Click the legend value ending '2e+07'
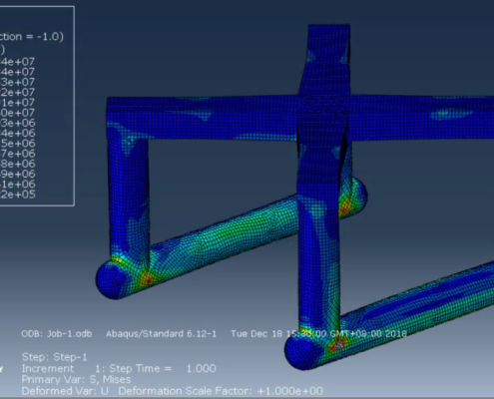The height and width of the screenshot is (399, 494). tap(17, 93)
